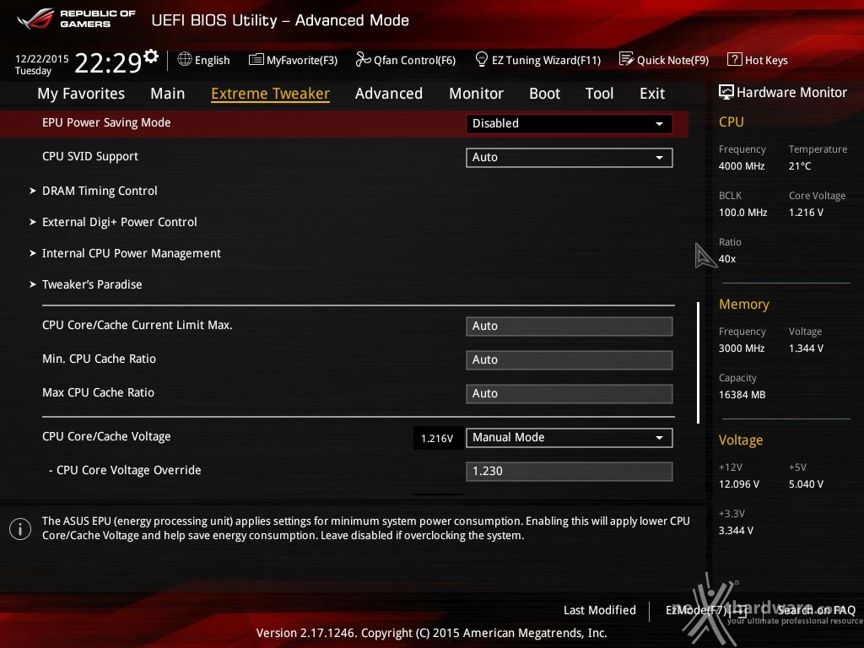Open the CPU SVID Support dropdown
Viewport: 864px width, 648px height.
tap(570, 158)
